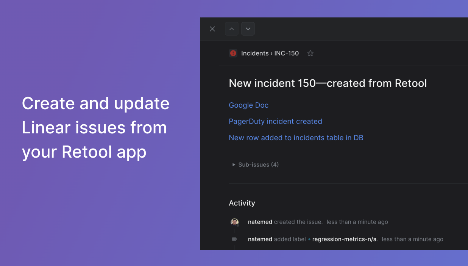Image resolution: width=468 pixels, height=266 pixels.
Task: Click label icon beside added label entry
Action: click(x=234, y=239)
